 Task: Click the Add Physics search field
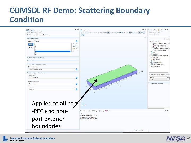click(x=157, y=39)
